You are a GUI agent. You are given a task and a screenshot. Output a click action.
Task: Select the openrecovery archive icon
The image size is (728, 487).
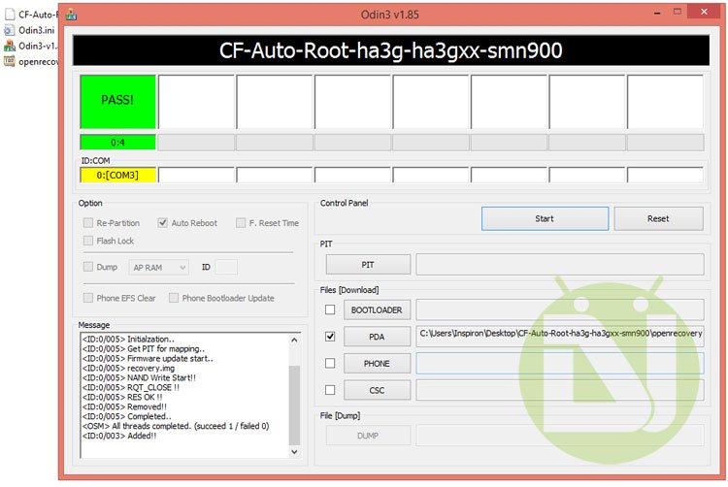pyautogui.click(x=10, y=61)
